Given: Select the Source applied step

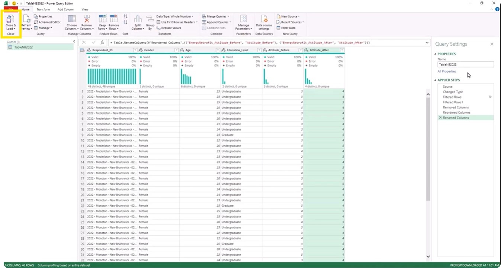Looking at the screenshot, I should click(x=466, y=87).
